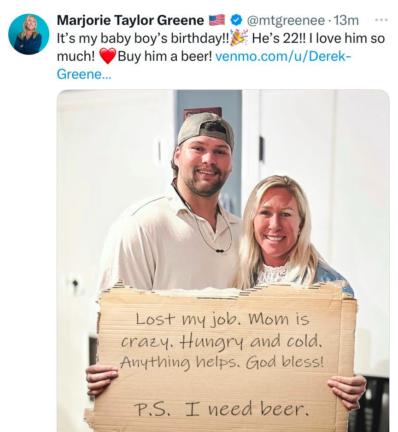
Task: Open the @mtgreenee handle
Action: click(x=286, y=20)
